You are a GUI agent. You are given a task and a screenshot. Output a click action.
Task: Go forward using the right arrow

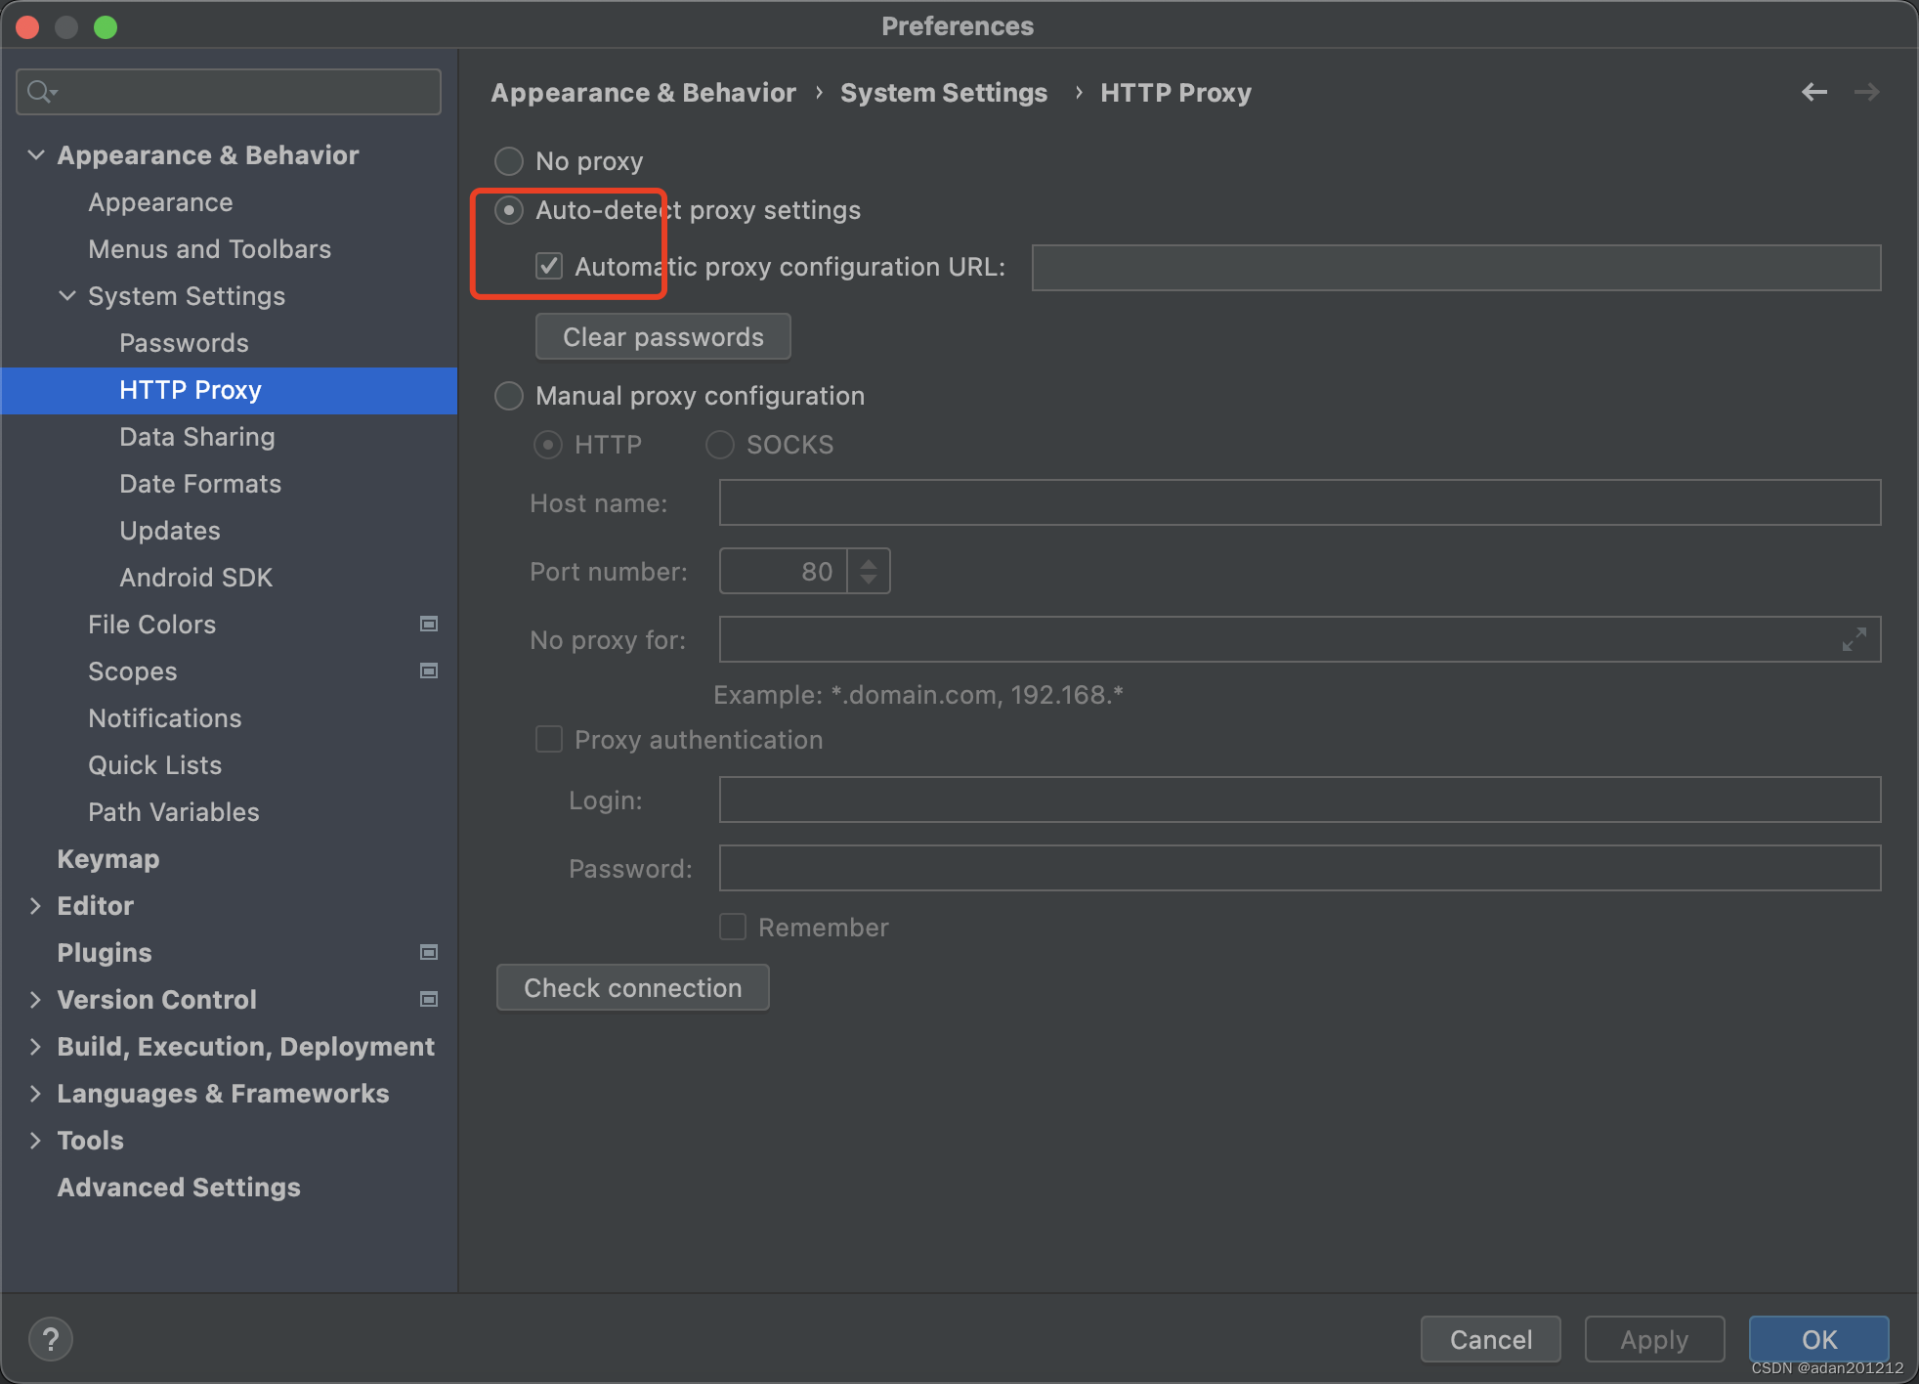1867,92
